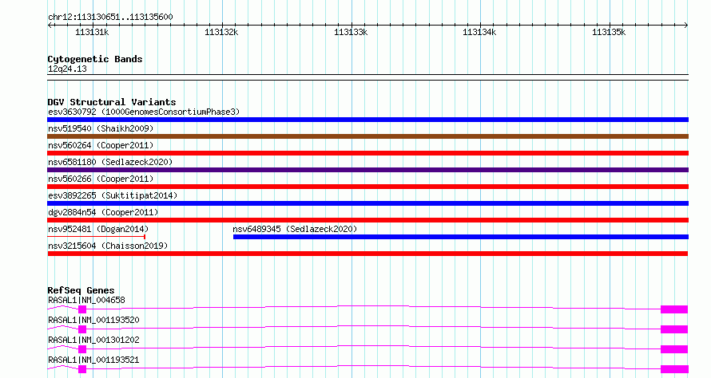Click the 113134k ruler tick label
Image resolution: width=711 pixels, height=378 pixels.
(479, 32)
